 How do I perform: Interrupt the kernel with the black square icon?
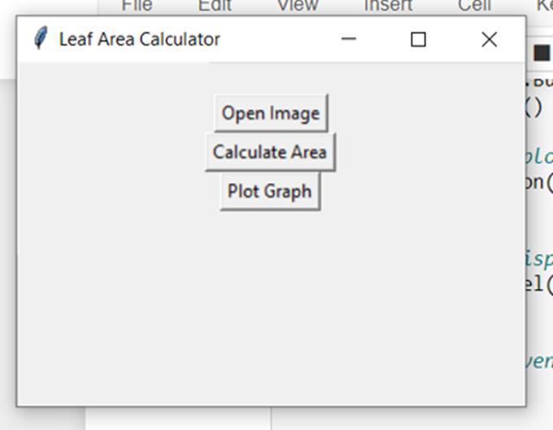tap(542, 53)
